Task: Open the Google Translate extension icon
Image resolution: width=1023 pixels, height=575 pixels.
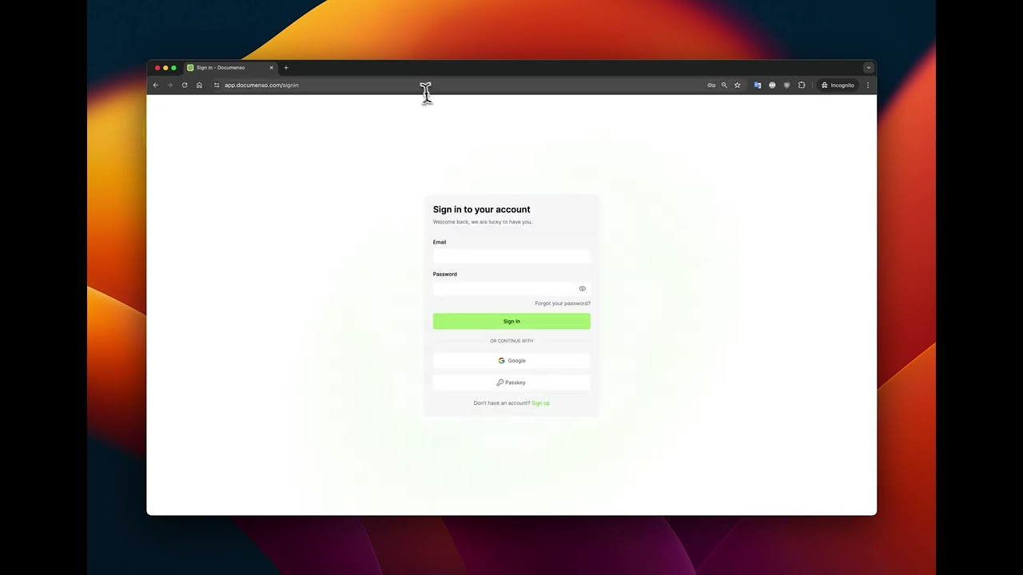Action: click(x=758, y=85)
